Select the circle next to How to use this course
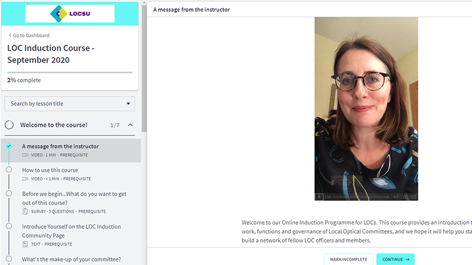The image size is (472, 265). [9, 170]
